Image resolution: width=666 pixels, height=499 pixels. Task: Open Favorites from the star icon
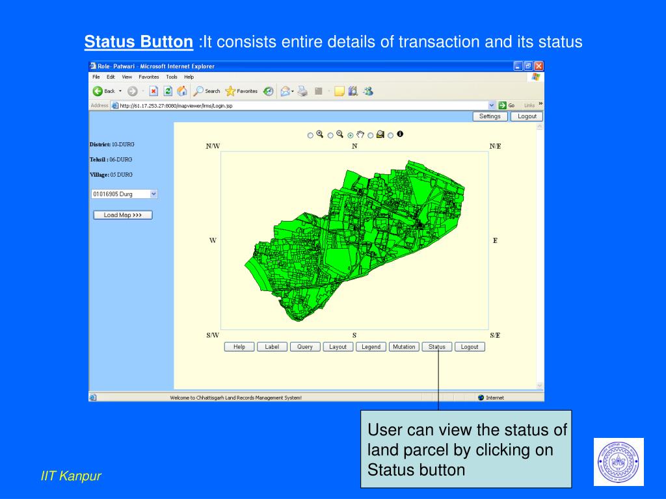coord(230,91)
